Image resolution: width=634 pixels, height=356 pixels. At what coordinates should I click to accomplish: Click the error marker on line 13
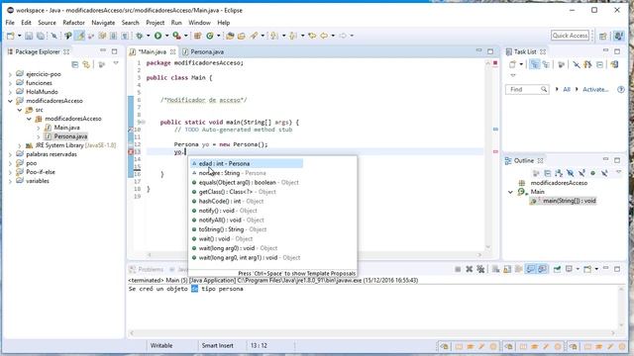(131, 152)
